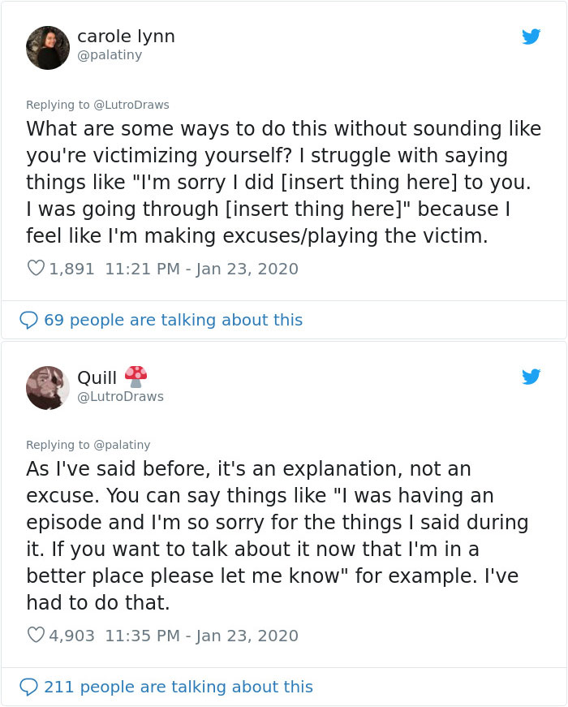The width and height of the screenshot is (568, 707).
Task: Open carole lynn's profile picture
Action: pyautogui.click(x=48, y=48)
